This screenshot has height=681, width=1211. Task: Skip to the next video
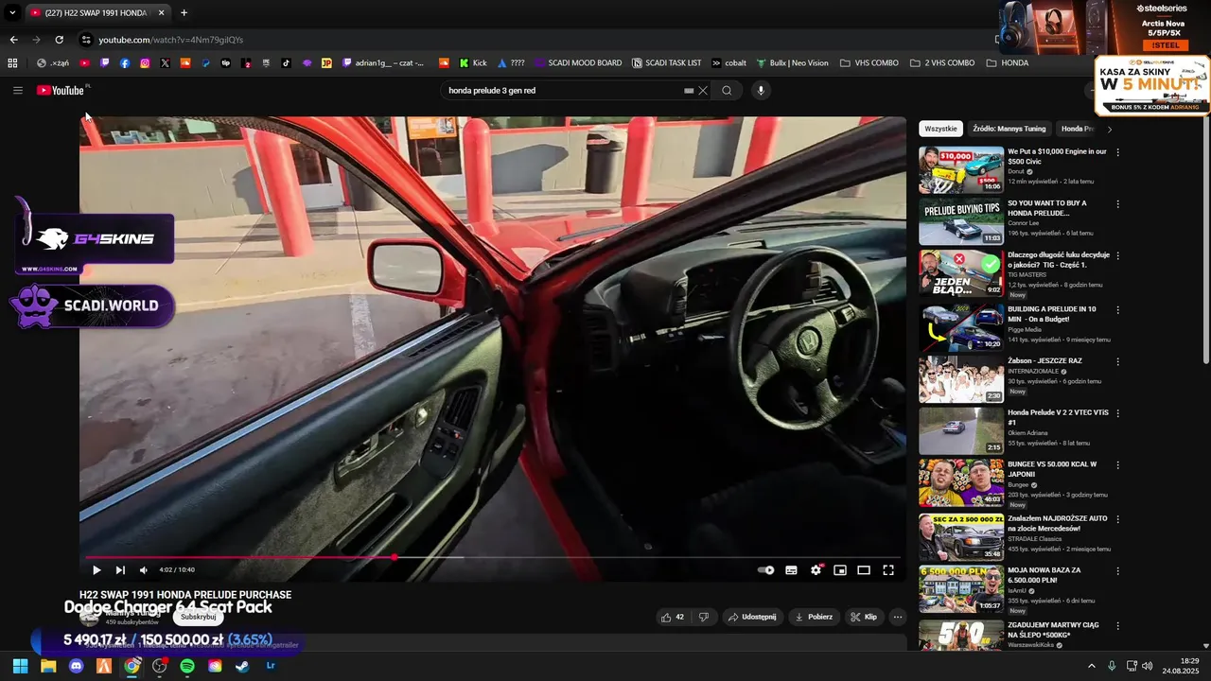pos(120,570)
